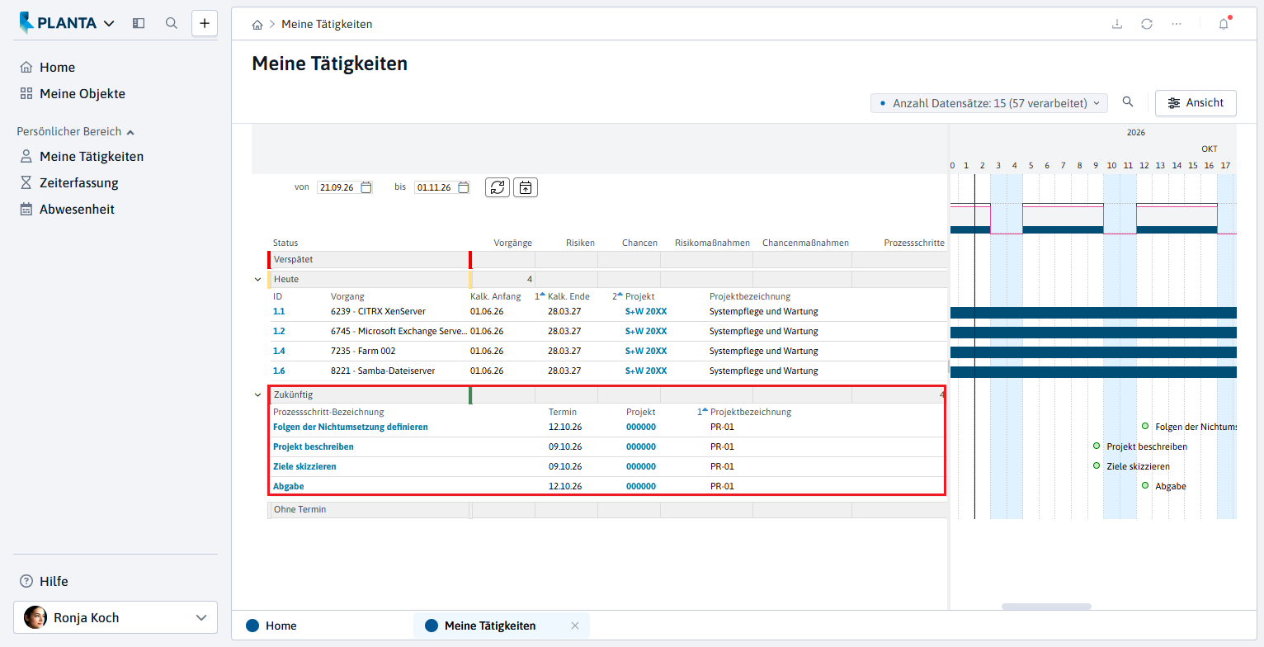The height and width of the screenshot is (647, 1264).
Task: Click the Ansicht button
Action: coord(1196,103)
